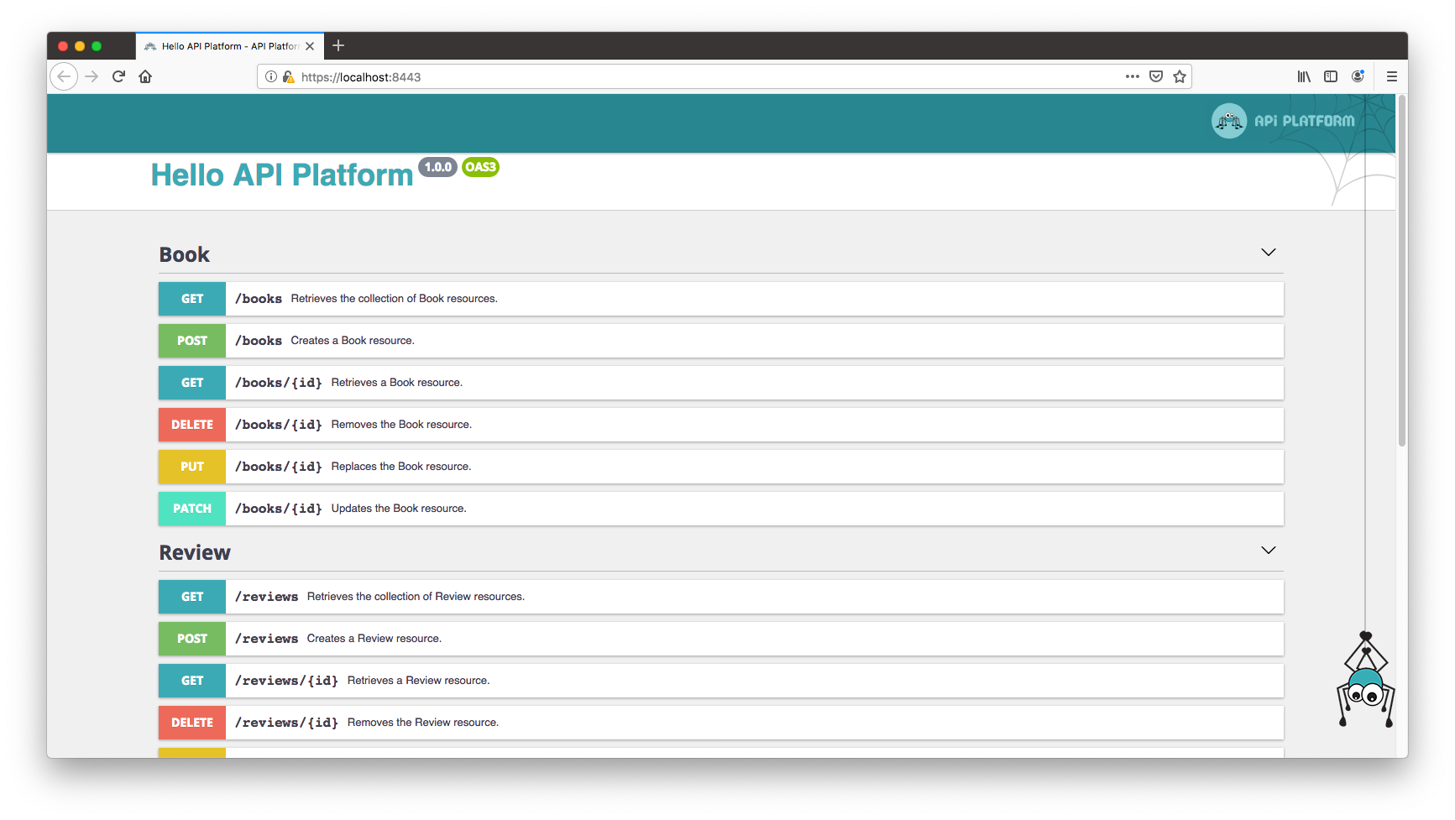Click the page vertical scrollbar
Viewport: 1455px width, 820px height.
(1401, 271)
